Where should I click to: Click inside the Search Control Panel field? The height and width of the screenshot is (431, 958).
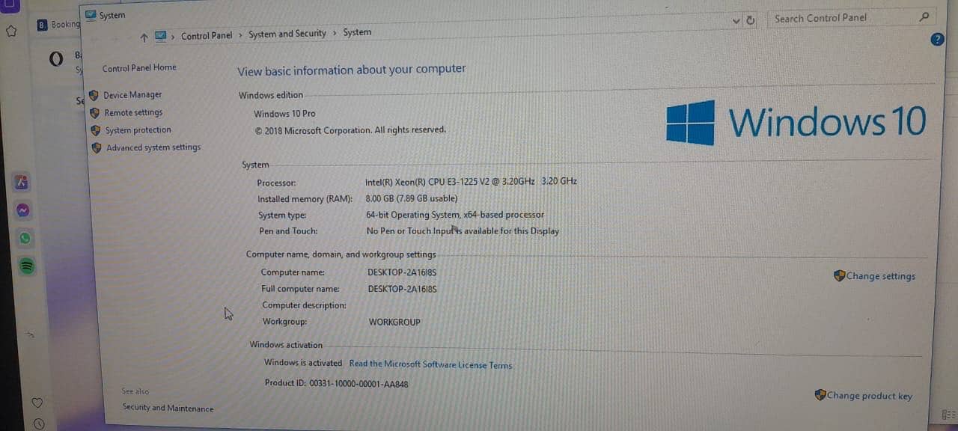[838, 17]
